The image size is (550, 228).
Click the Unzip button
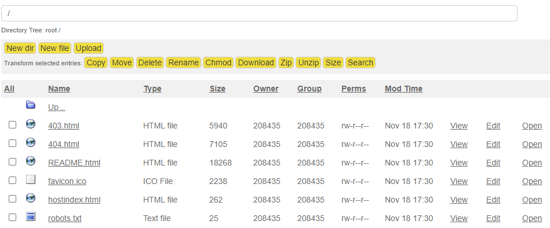tap(308, 62)
